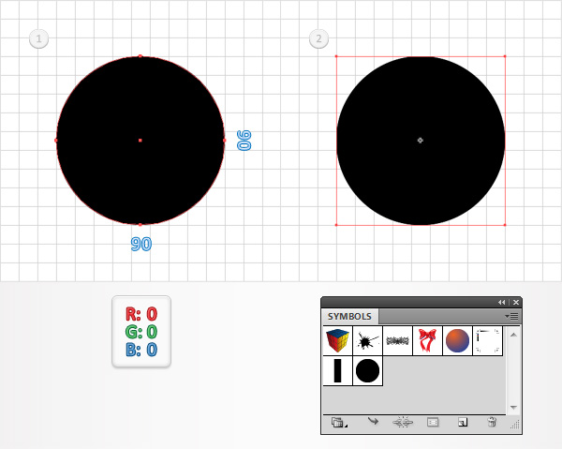Switch to the SYMBOLS tab
The image size is (562, 449).
[349, 316]
